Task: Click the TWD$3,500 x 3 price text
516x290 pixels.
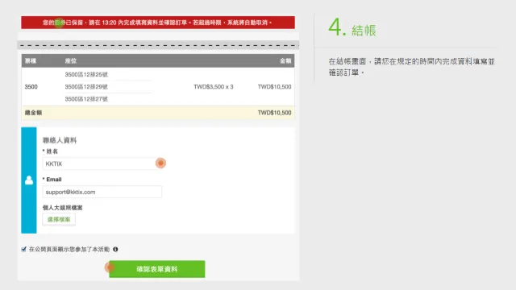Action: coord(213,87)
